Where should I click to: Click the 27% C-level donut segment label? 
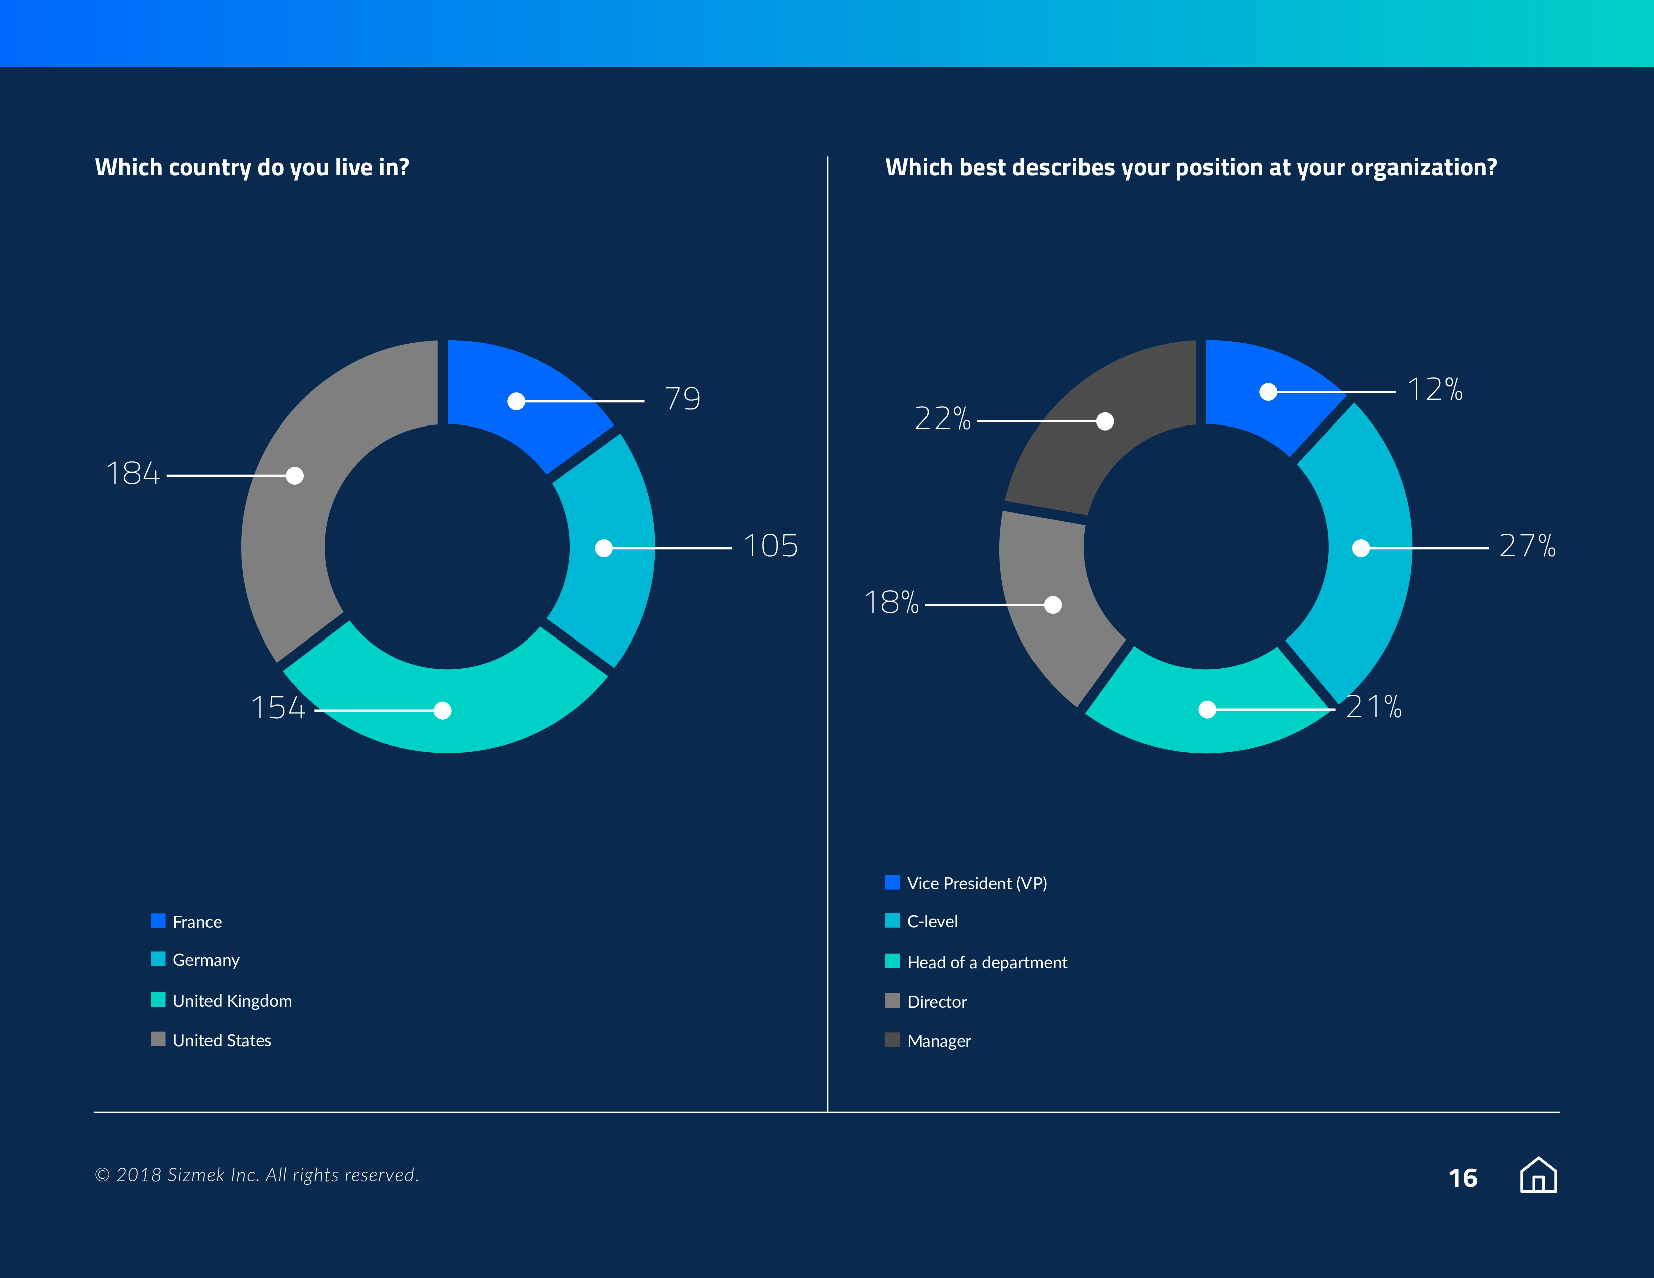[x=1527, y=546]
